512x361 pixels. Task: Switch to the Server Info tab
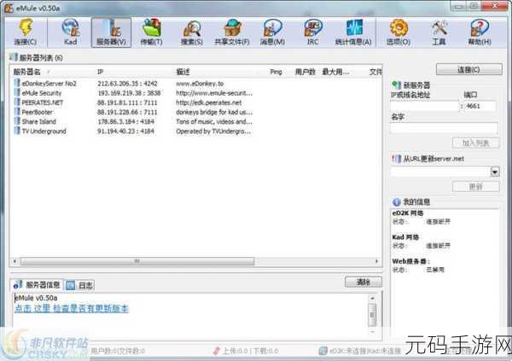[36, 285]
